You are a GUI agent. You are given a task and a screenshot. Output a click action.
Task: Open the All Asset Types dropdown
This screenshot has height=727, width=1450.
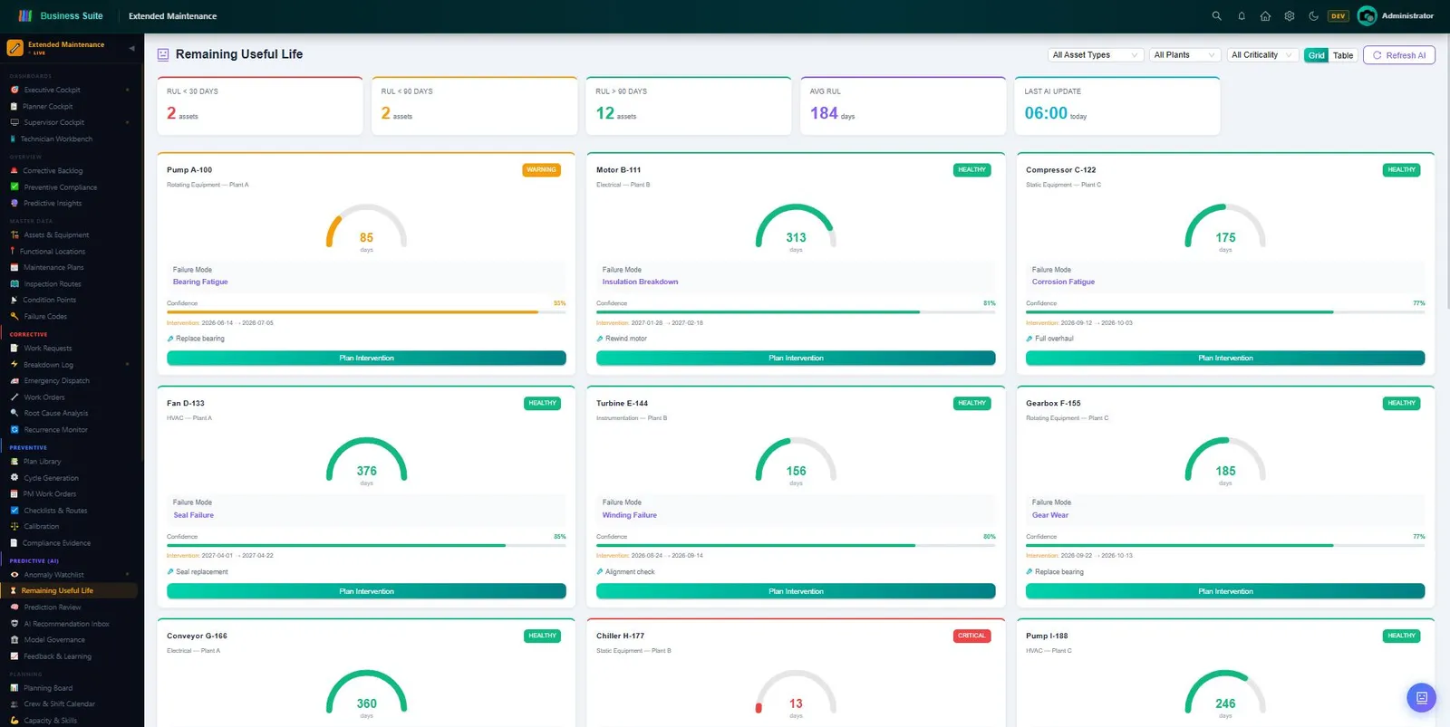(x=1095, y=55)
